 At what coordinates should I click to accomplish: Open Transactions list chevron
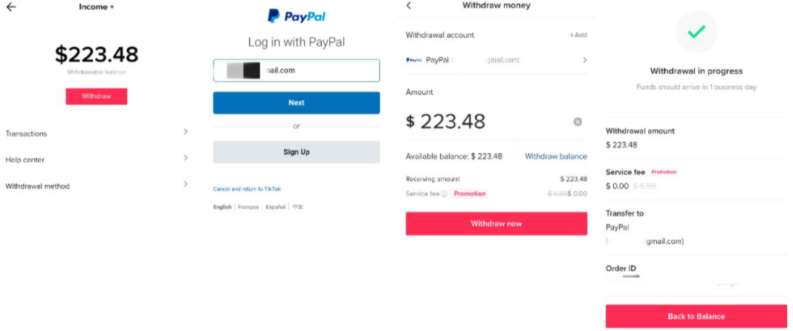click(185, 131)
